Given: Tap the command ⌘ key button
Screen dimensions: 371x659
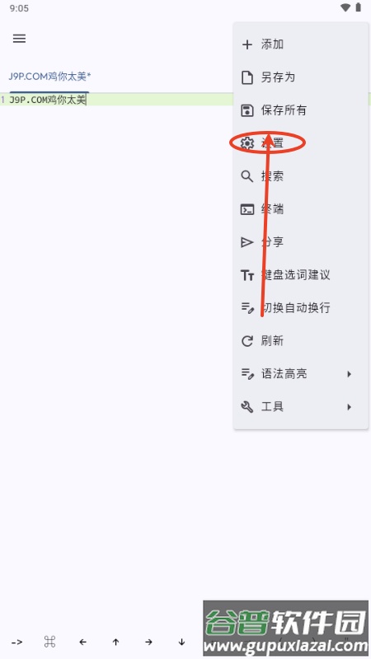Looking at the screenshot, I should coord(49,642).
